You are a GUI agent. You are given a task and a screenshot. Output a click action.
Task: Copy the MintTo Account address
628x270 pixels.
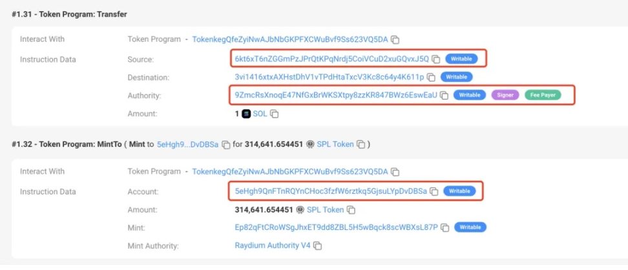[435, 192]
